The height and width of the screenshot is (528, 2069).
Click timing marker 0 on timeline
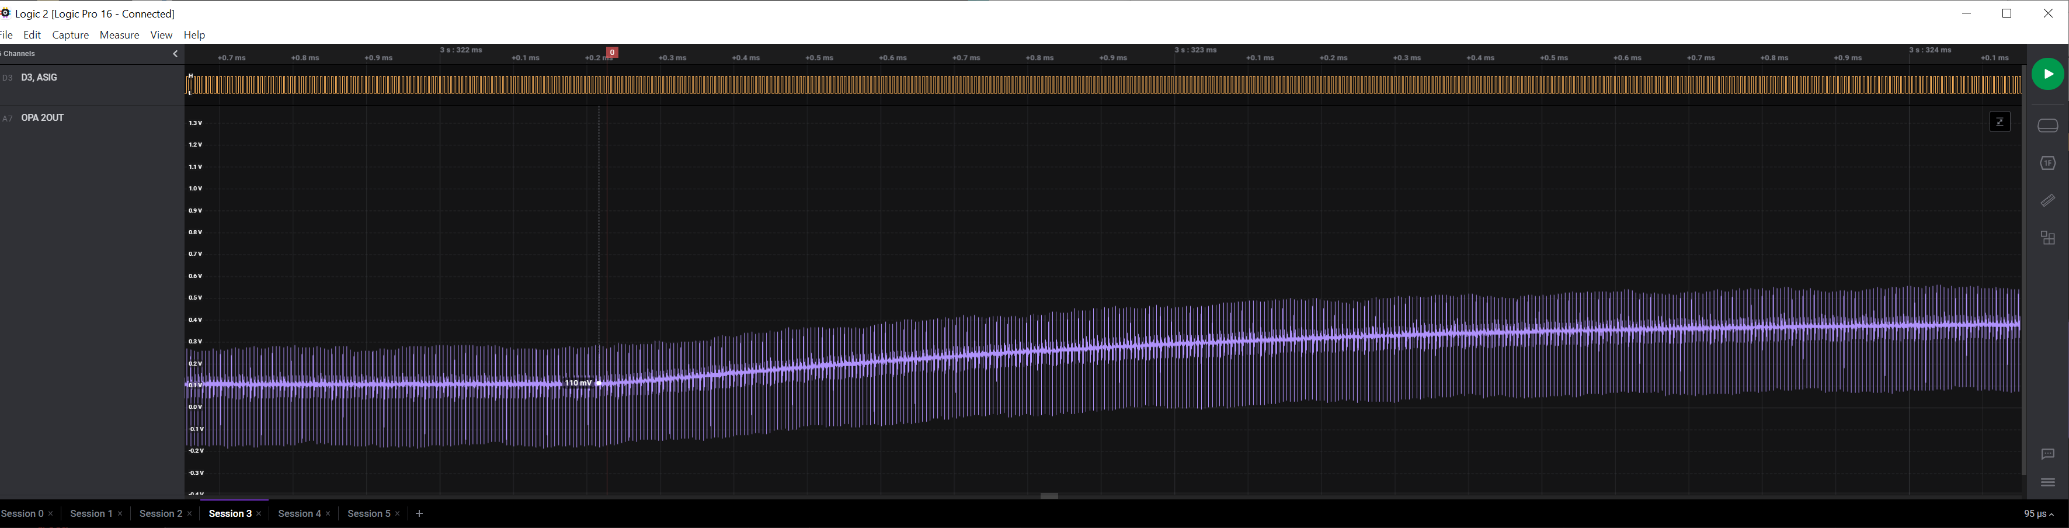612,52
